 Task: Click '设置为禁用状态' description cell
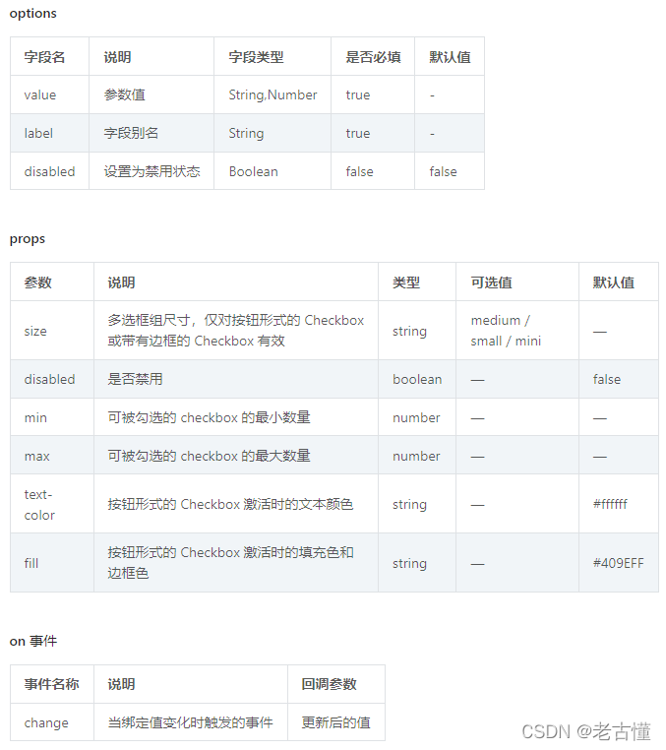(152, 171)
